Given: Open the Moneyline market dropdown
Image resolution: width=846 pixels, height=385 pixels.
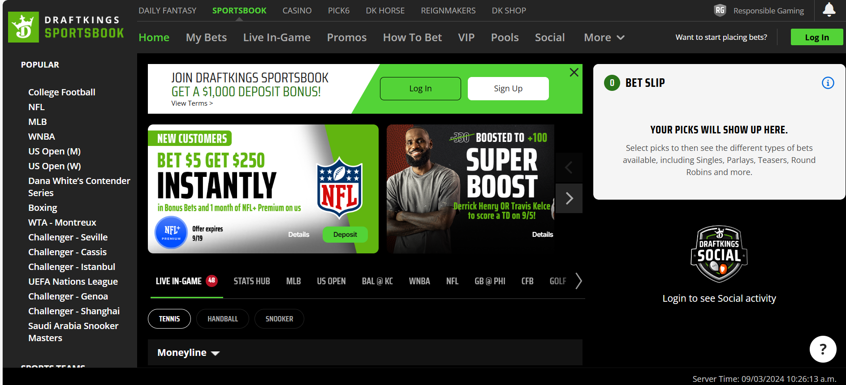Looking at the screenshot, I should tap(188, 353).
